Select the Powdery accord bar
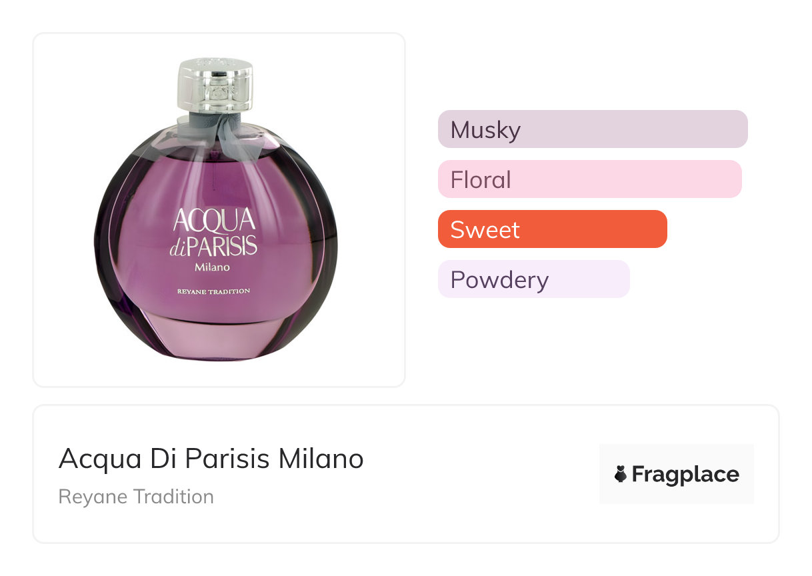812x576 pixels. 533,279
